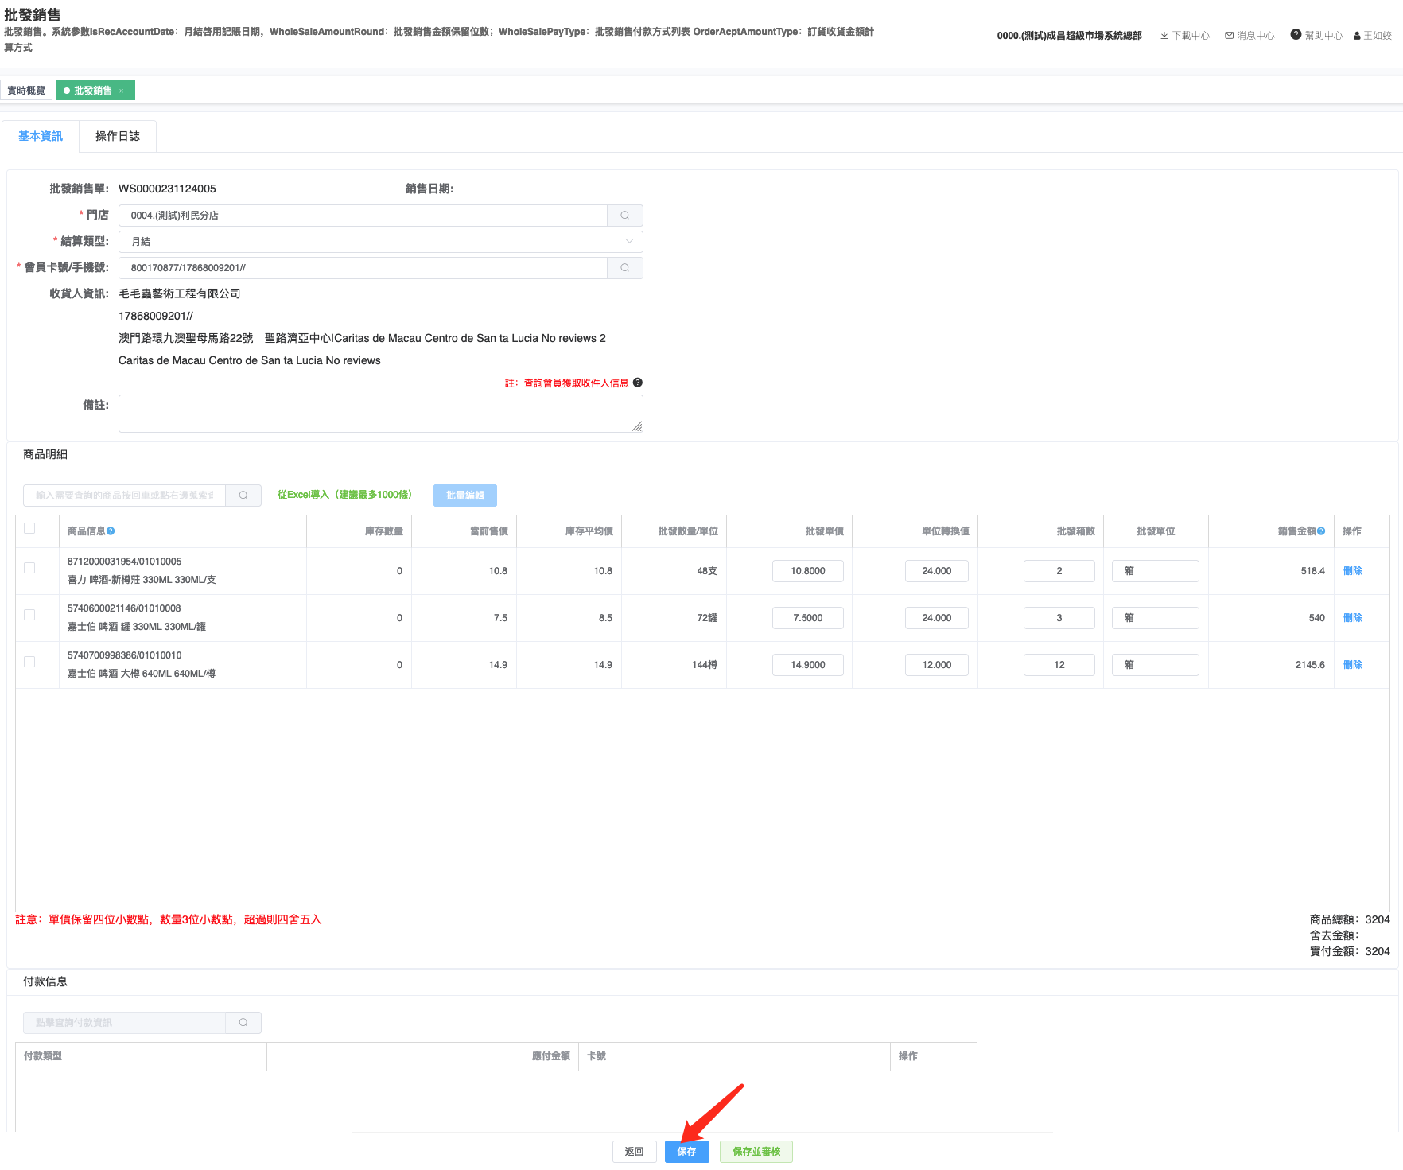Open the 批發單位 selector for 嘉士伯 罐 row
Screen dimensions: 1403x1170
point(1155,618)
